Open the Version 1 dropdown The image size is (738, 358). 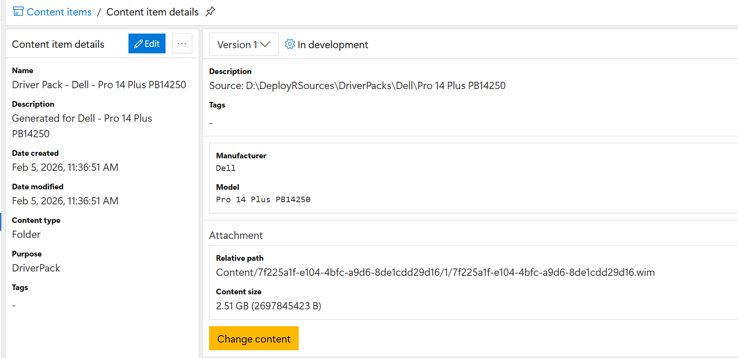tap(244, 44)
